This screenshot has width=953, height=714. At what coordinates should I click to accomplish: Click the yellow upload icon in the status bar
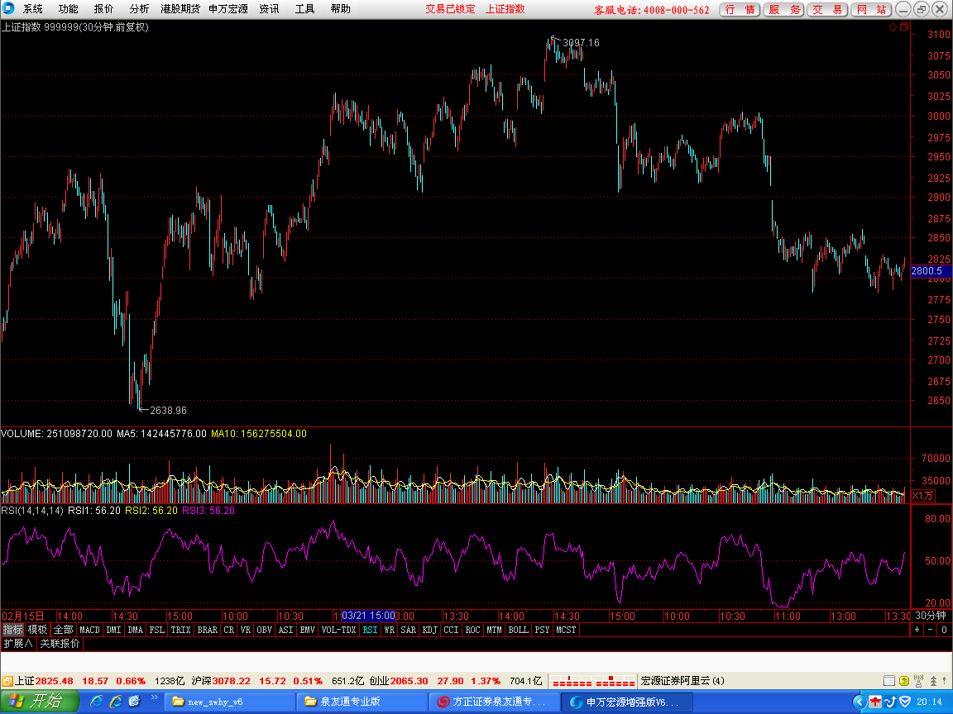point(903,681)
